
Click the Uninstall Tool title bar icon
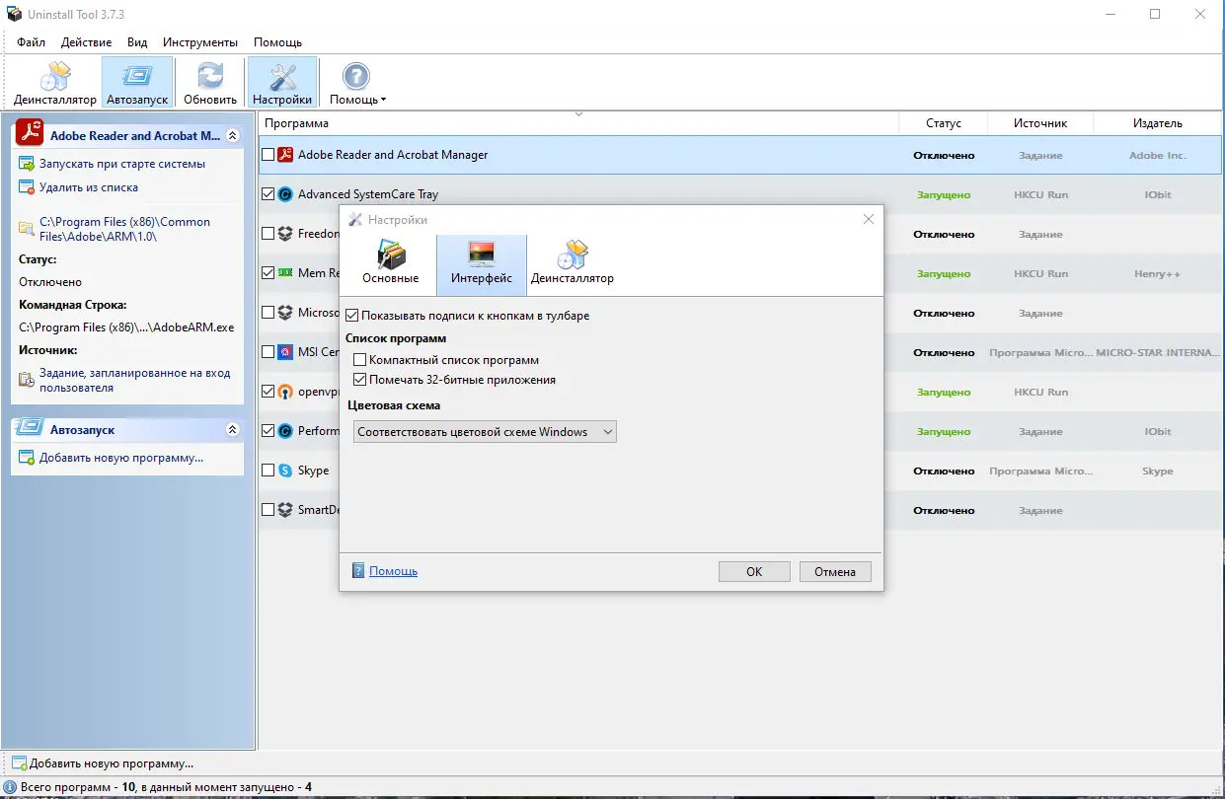tap(13, 14)
